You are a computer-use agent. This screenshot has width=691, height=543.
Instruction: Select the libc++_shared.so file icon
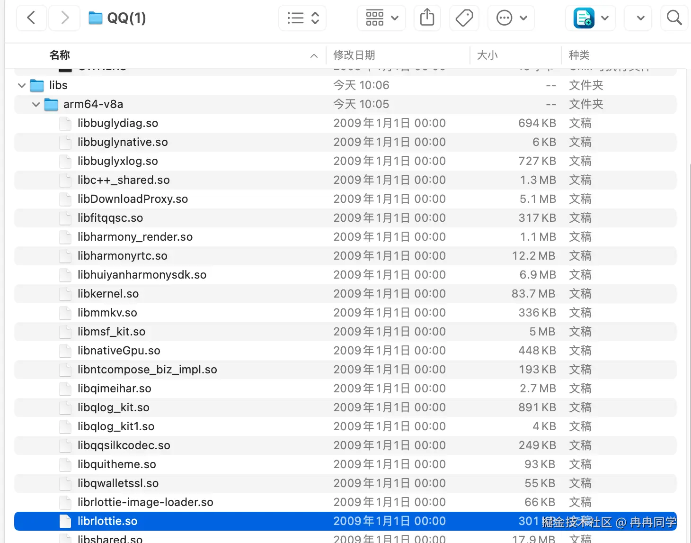pos(65,180)
